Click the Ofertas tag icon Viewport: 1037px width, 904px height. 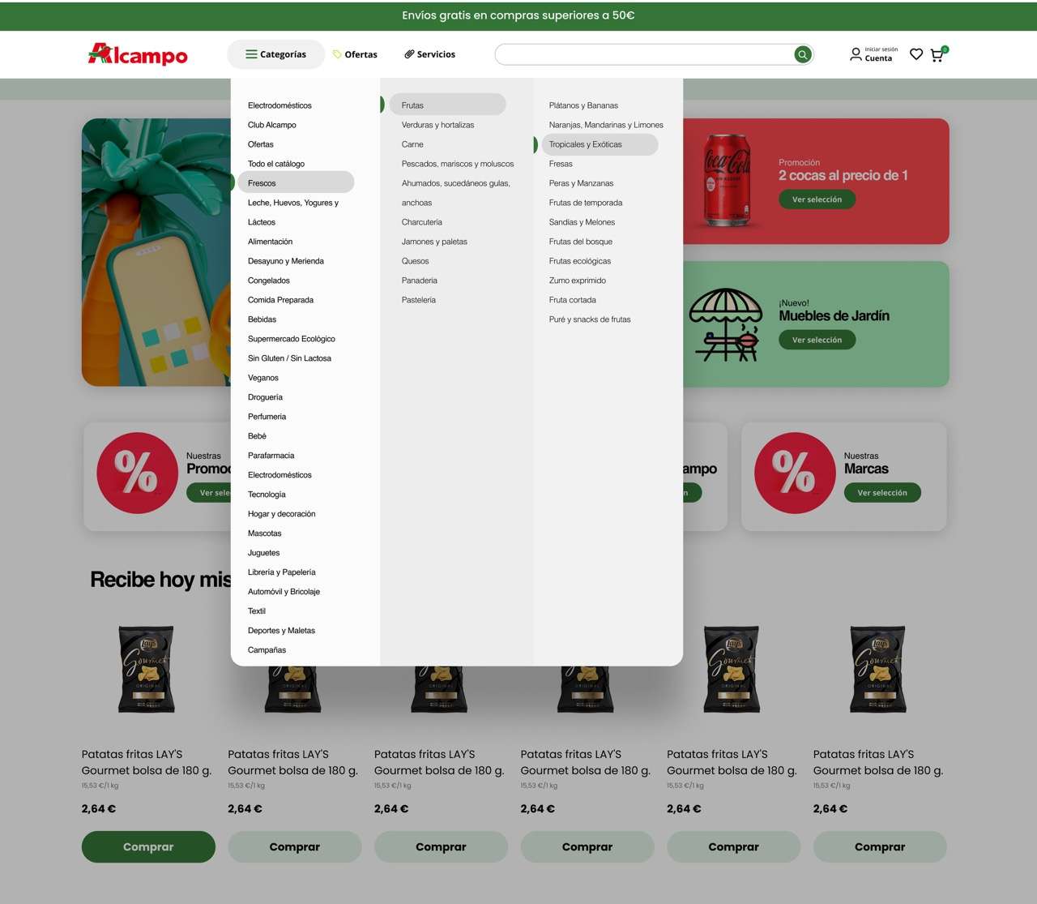tap(337, 54)
